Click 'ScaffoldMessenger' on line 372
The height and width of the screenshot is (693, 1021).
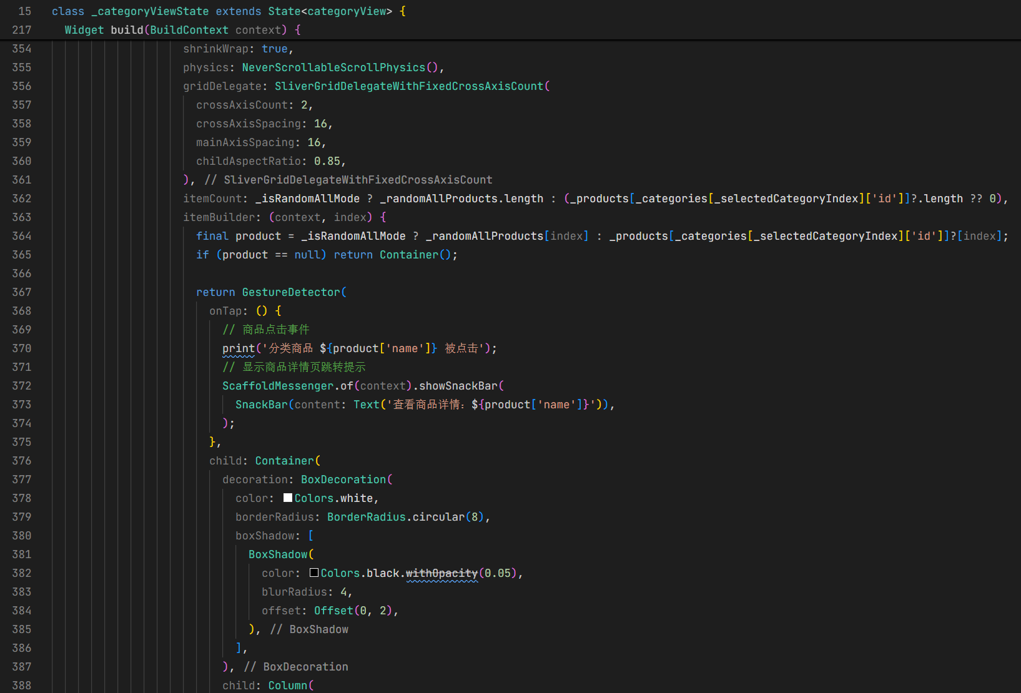pyautogui.click(x=278, y=386)
